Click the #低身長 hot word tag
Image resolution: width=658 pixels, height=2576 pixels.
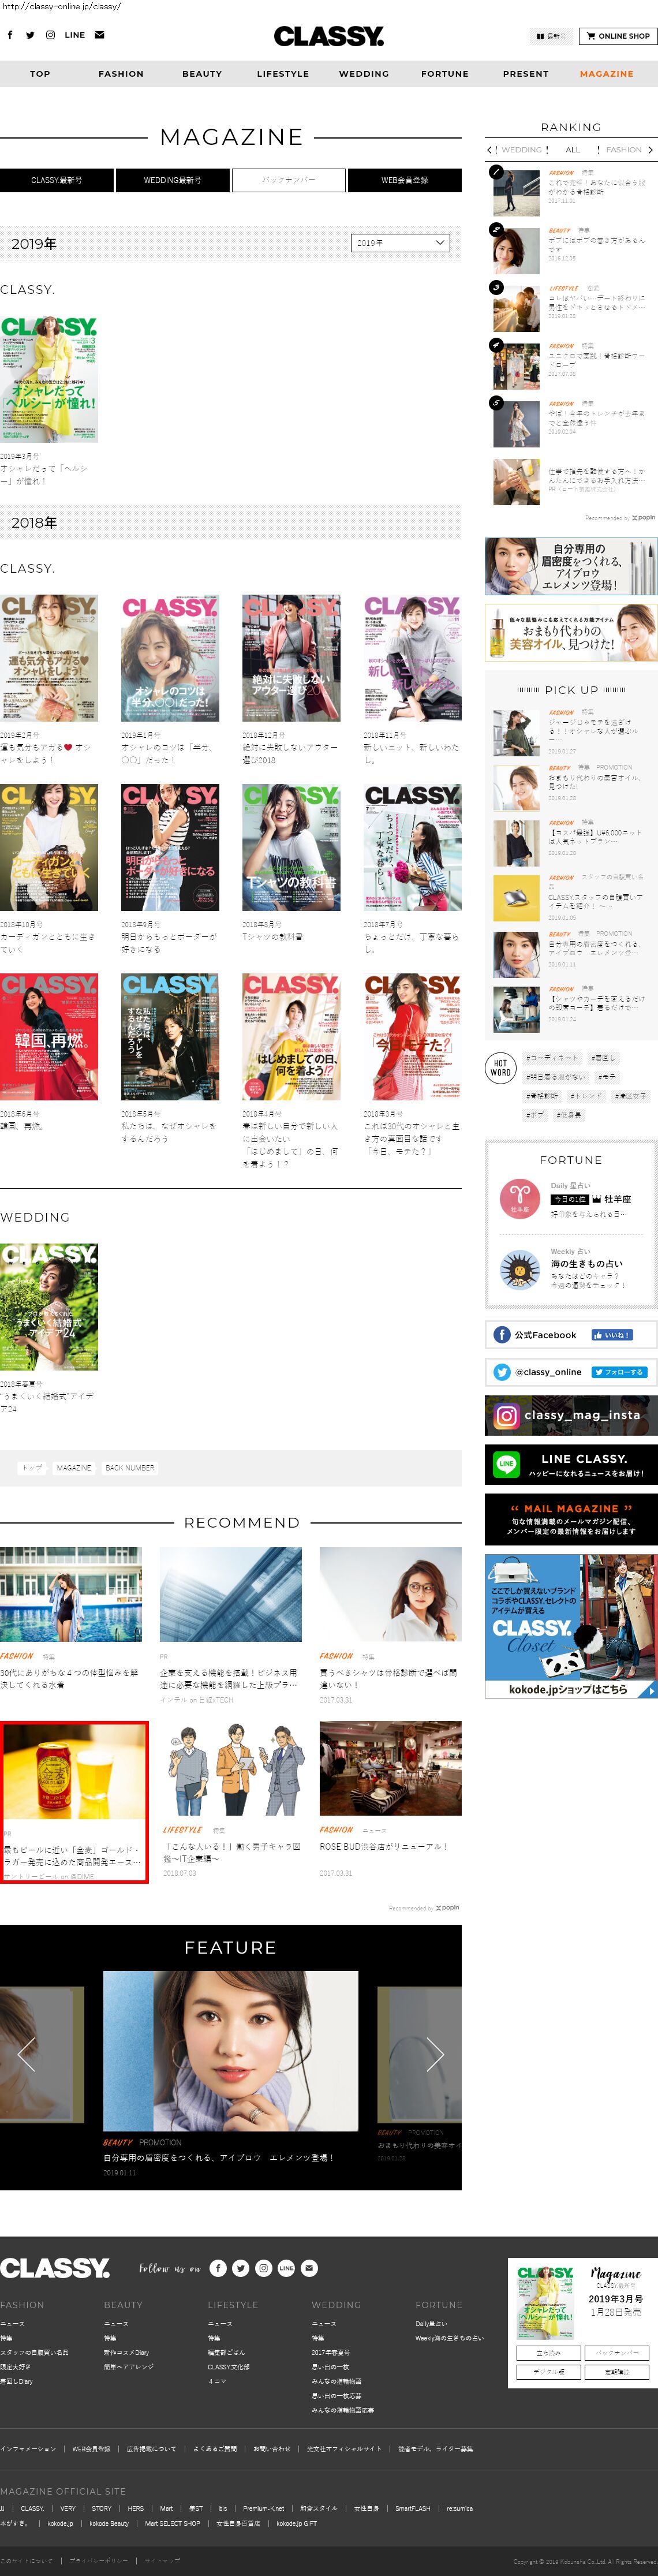click(569, 1115)
